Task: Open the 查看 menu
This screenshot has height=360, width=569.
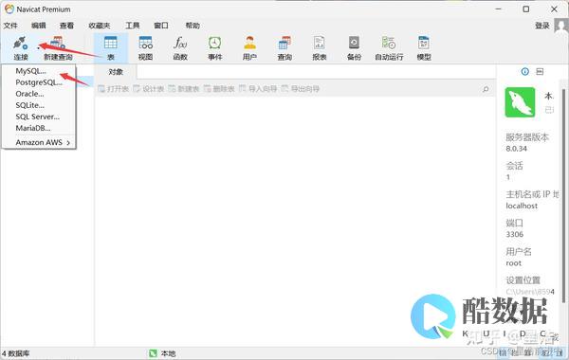Action: pyautogui.click(x=66, y=26)
